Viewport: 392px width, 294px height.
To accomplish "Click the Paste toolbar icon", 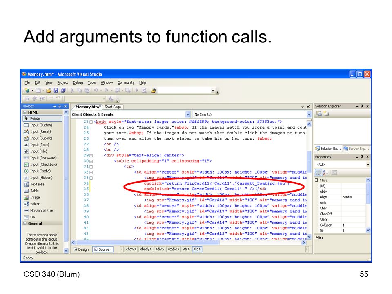I will click(87, 91).
